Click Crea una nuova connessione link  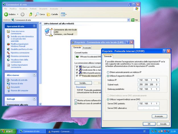pos(17,32)
